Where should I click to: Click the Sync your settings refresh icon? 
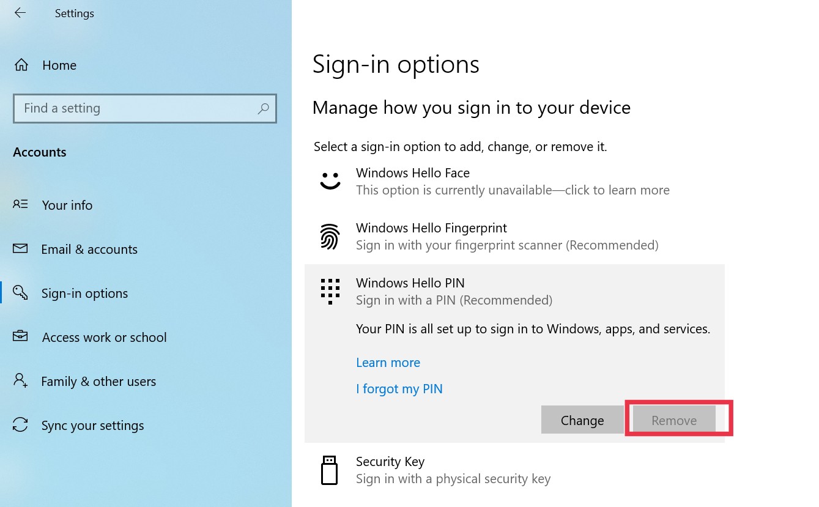coord(20,425)
